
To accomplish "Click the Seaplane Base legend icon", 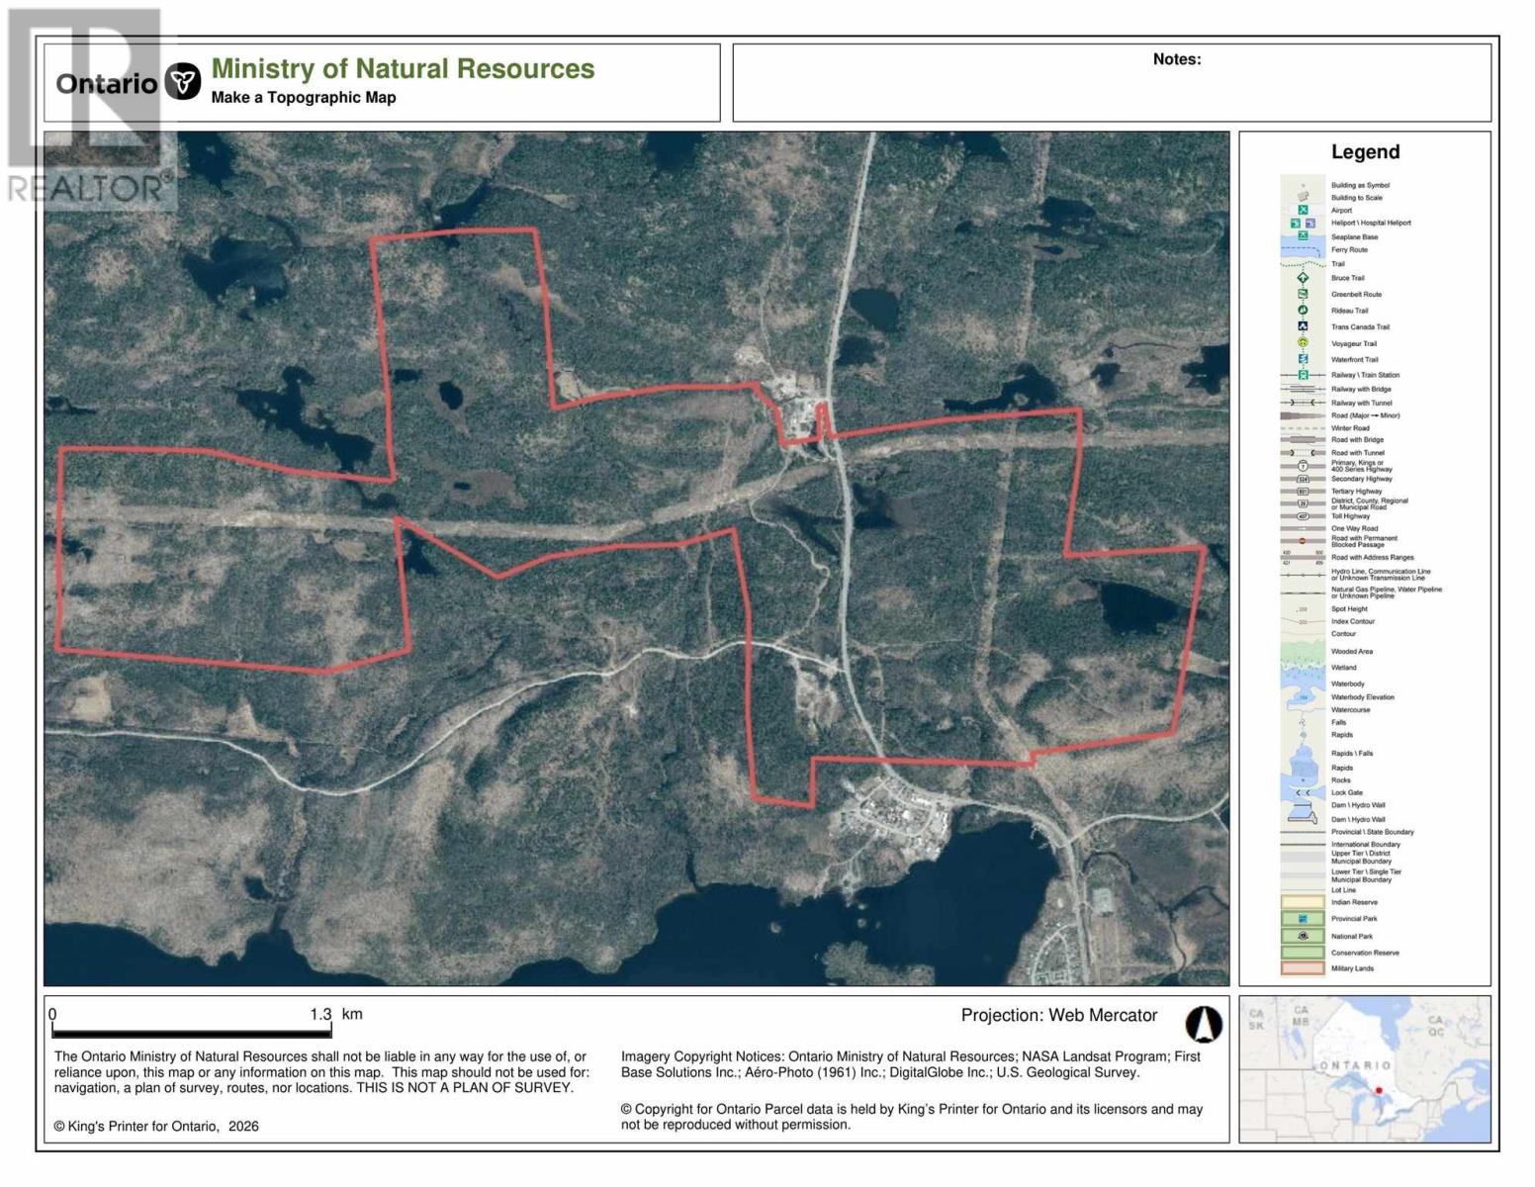I will coord(1303,236).
